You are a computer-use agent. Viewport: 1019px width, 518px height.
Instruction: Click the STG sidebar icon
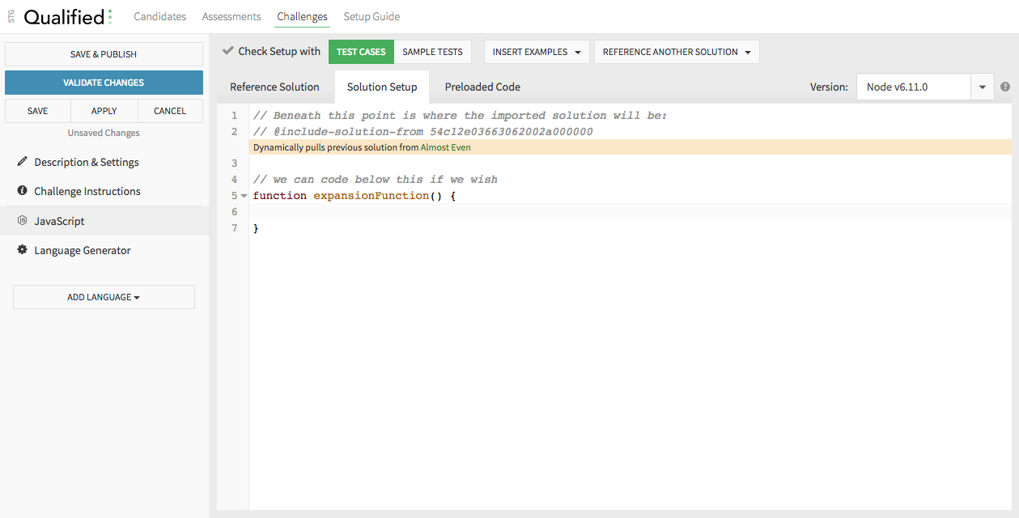(x=10, y=16)
